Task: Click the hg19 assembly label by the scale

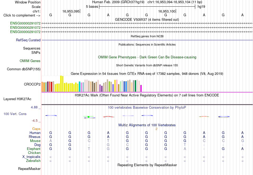Action: pos(201,7)
